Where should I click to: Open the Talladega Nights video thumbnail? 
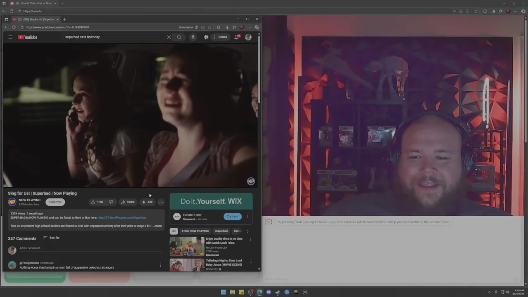pyautogui.click(x=187, y=265)
